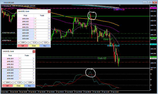
Task: Click red down arrow beside 1840.003 in 2250 panel
Action: tap(20, 61)
